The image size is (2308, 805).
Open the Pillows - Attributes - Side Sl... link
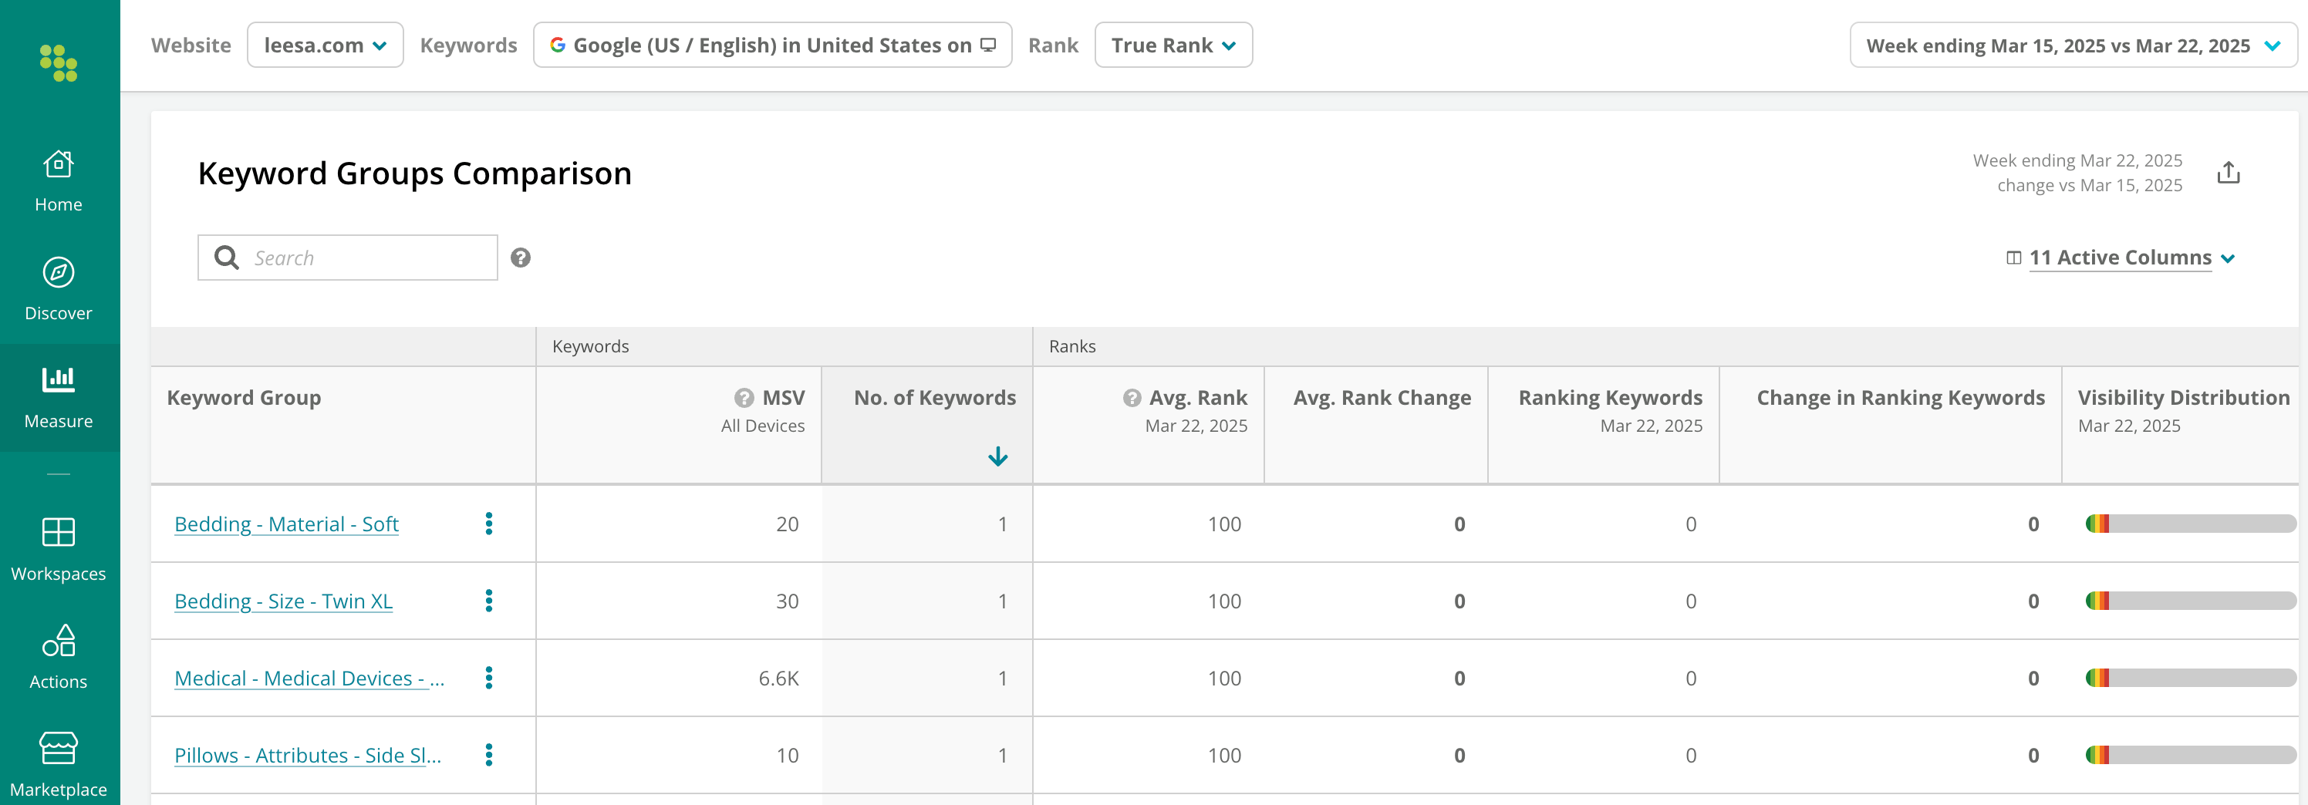point(307,755)
